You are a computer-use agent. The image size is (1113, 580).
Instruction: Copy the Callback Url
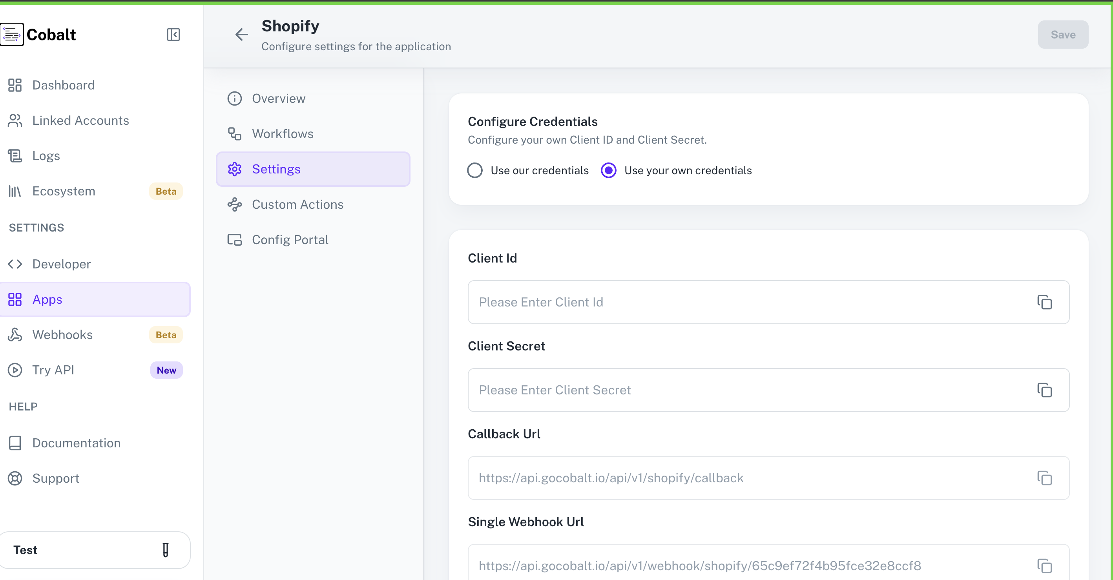click(x=1045, y=478)
